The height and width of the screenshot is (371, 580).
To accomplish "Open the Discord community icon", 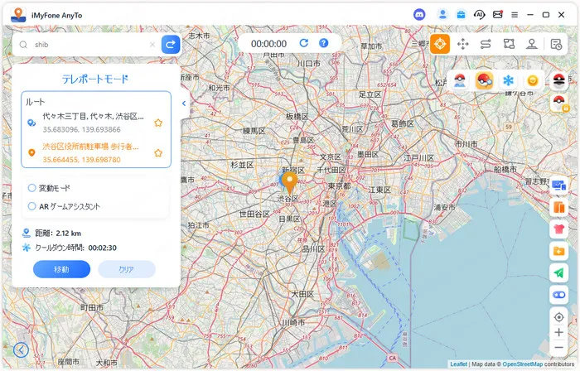I will pos(419,14).
